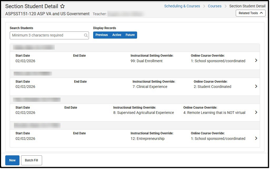The image size is (270, 169).
Task: Navigate to Courses via the breadcrumb
Action: 214,6
